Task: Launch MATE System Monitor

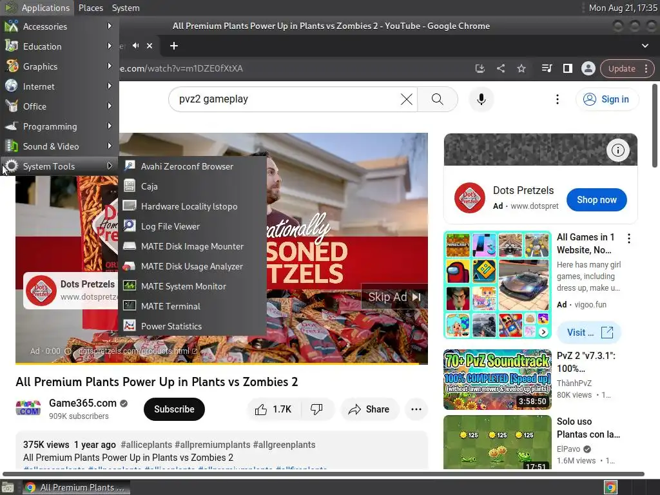Action: click(192, 286)
